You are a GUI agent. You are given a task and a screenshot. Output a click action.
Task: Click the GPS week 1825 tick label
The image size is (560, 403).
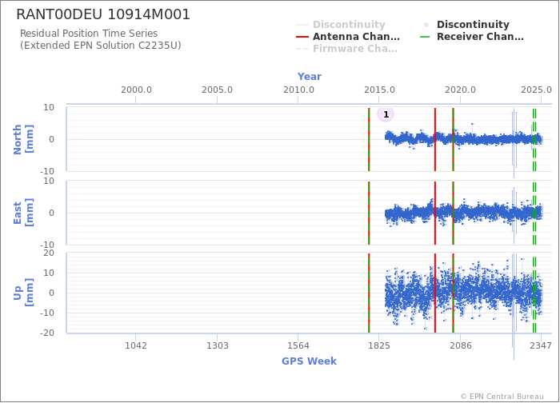[379, 345]
